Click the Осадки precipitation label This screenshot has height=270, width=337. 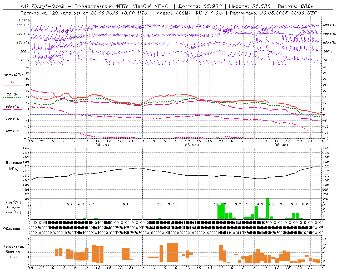[14, 208]
